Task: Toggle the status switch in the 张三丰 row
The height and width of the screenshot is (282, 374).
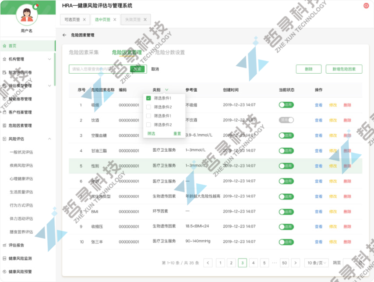Action: pyautogui.click(x=286, y=242)
